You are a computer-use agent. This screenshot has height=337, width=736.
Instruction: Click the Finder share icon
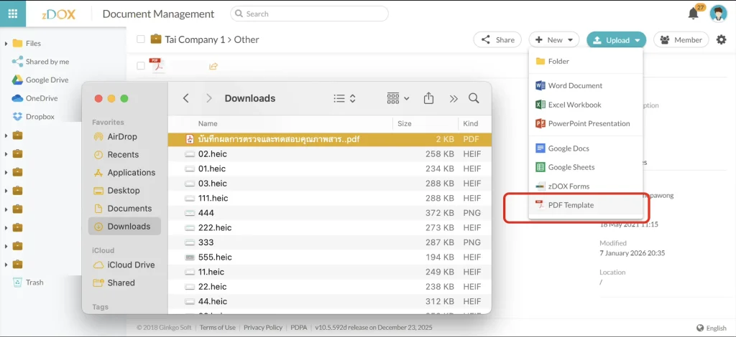click(429, 98)
